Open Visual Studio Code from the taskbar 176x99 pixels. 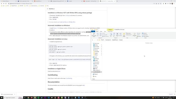point(48,98)
